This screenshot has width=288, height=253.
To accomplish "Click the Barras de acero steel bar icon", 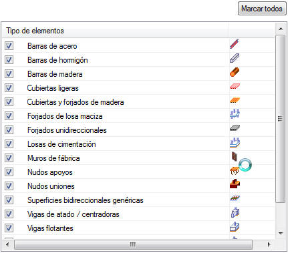I will point(235,44).
